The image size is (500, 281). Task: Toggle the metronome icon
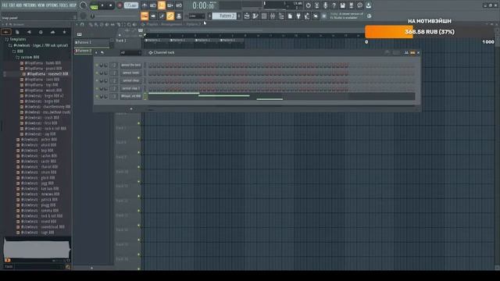coord(145,5)
